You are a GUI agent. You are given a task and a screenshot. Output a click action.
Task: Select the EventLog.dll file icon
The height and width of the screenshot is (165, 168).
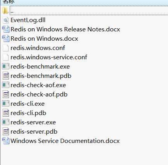(6, 20)
